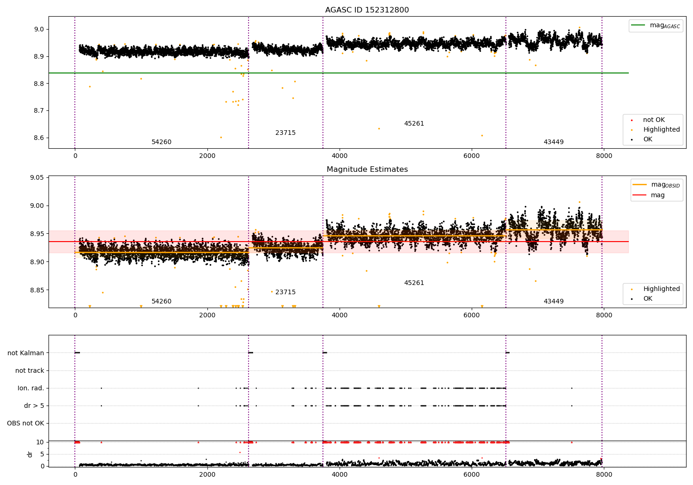The height and width of the screenshot is (485, 693).
Task: Click the 'not Kalman' row label
Action: pos(26,353)
